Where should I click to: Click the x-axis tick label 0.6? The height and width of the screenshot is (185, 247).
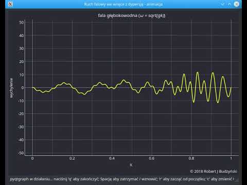[152, 158]
